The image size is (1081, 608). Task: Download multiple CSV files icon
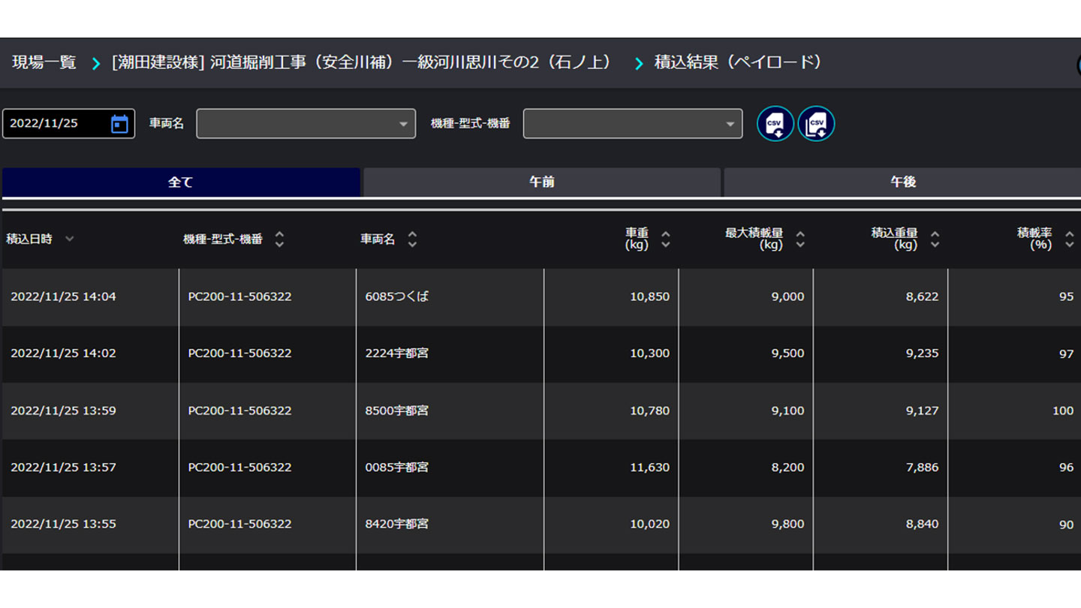click(x=816, y=124)
